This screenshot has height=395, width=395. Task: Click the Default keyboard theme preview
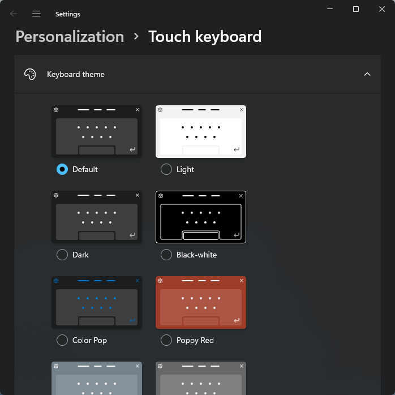click(x=97, y=131)
